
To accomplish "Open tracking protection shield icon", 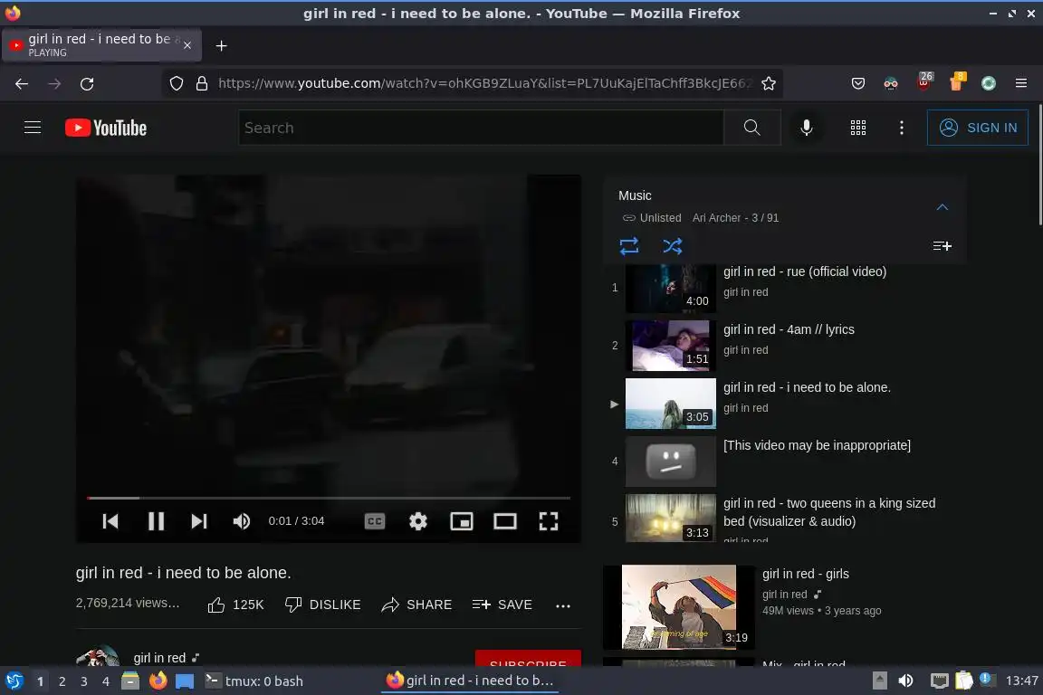I will point(177,84).
